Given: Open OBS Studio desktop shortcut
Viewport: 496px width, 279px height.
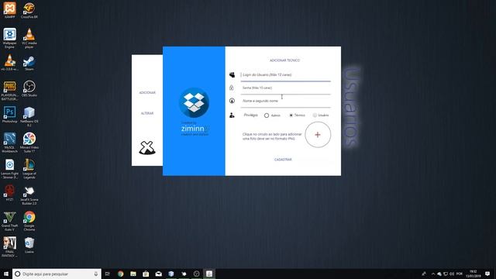Looking at the screenshot, I should (x=29, y=88).
